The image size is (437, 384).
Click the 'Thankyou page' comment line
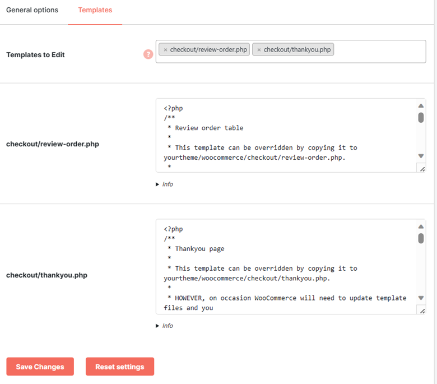click(196, 249)
